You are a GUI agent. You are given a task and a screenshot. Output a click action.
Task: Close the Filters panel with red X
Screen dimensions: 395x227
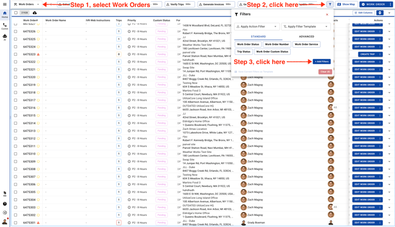pyautogui.click(x=327, y=14)
